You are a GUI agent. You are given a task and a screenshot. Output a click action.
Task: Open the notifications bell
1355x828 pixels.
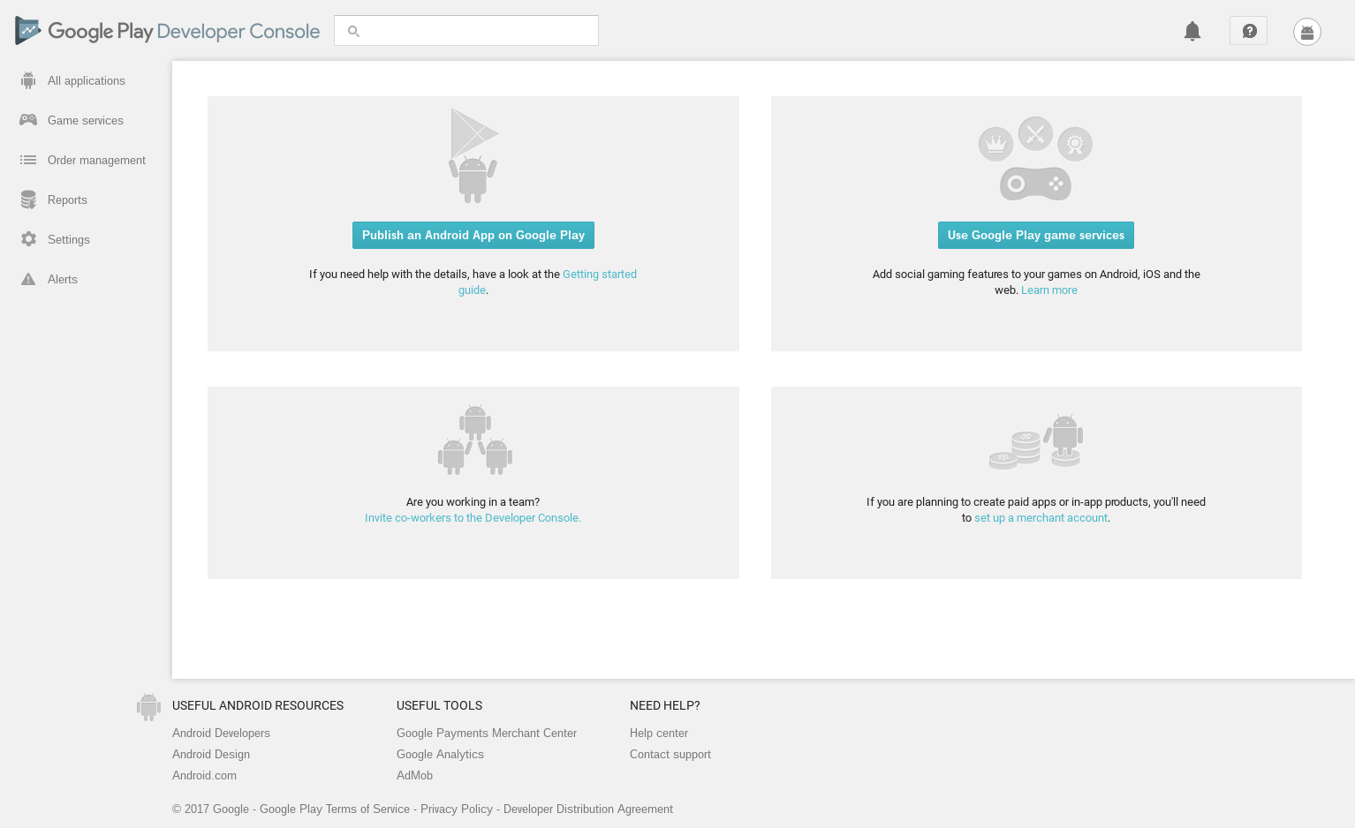pos(1192,31)
